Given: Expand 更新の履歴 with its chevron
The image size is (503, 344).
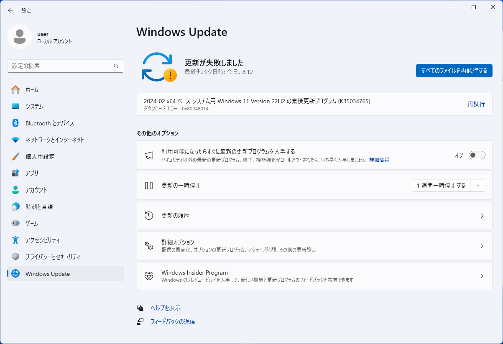Looking at the screenshot, I should pos(482,216).
